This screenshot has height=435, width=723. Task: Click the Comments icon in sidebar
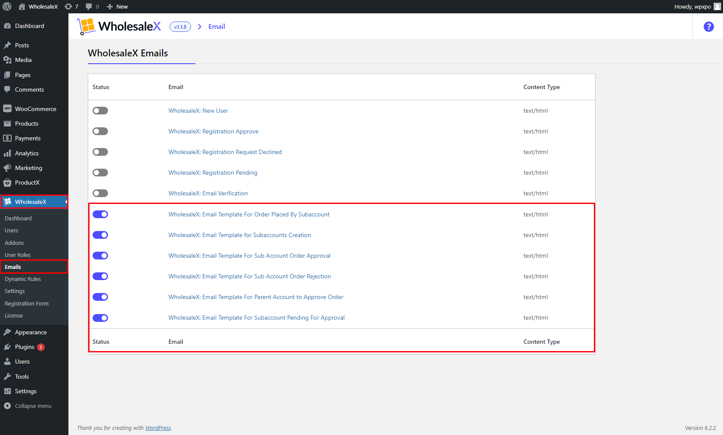pos(7,89)
